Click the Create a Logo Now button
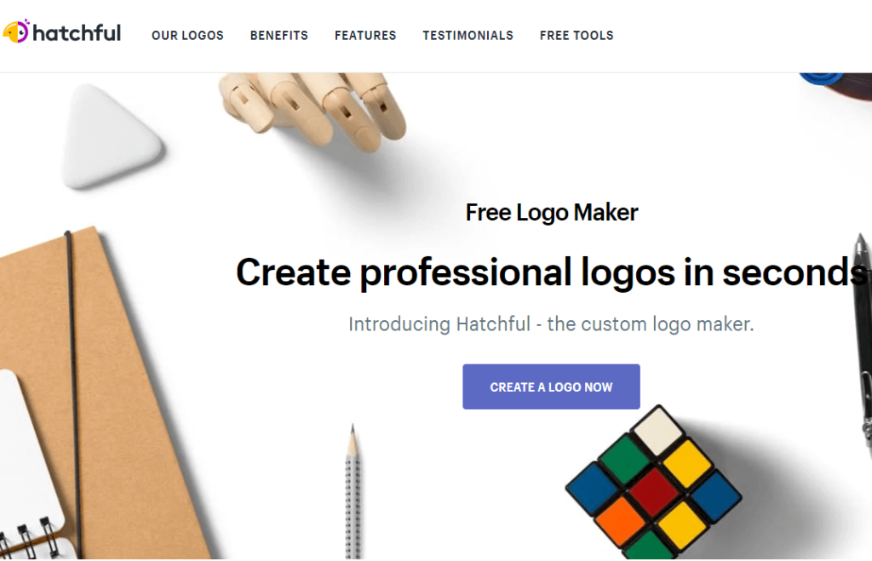Image resolution: width=872 pixels, height=561 pixels. point(551,387)
